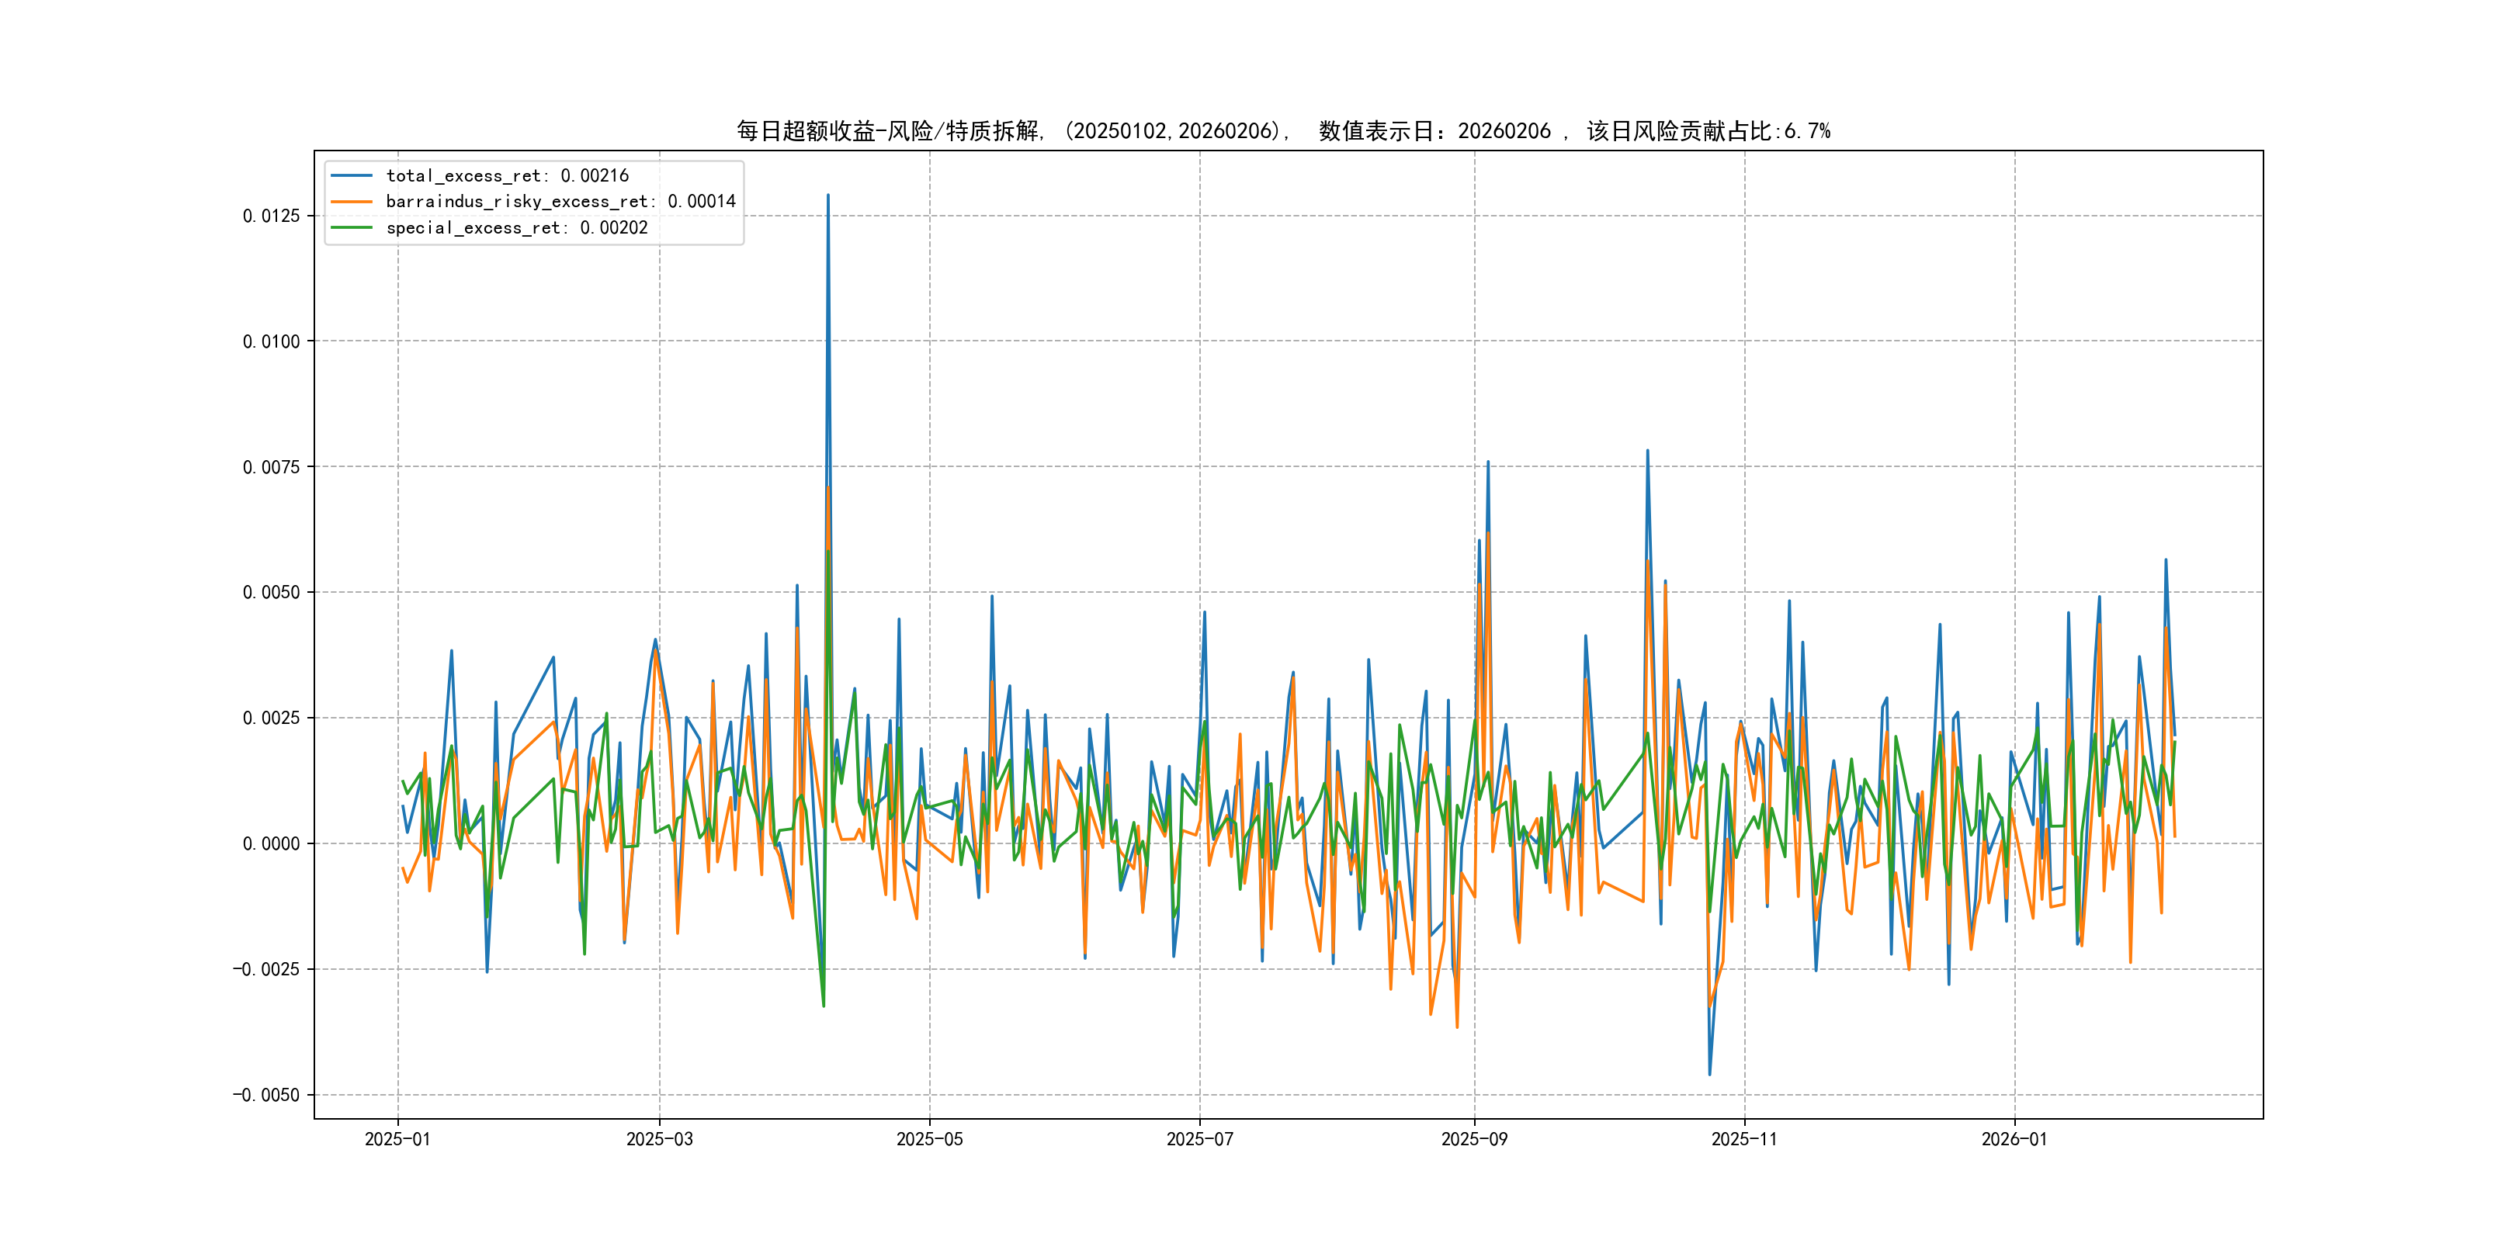Image resolution: width=2515 pixels, height=1257 pixels.
Task: Click the 0.0000 y-axis tick label
Action: (270, 844)
